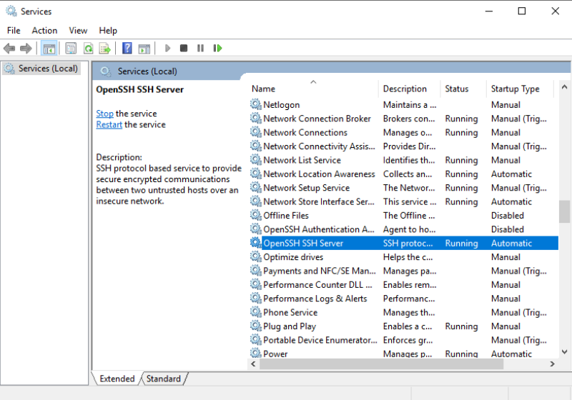The image size is (572, 400).
Task: Switch to the Standard tab
Action: click(x=164, y=379)
